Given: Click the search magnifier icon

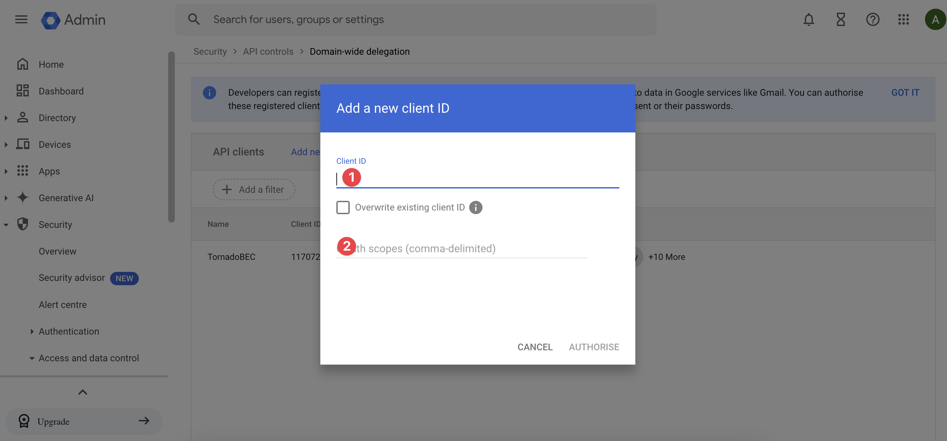Looking at the screenshot, I should tap(194, 19).
